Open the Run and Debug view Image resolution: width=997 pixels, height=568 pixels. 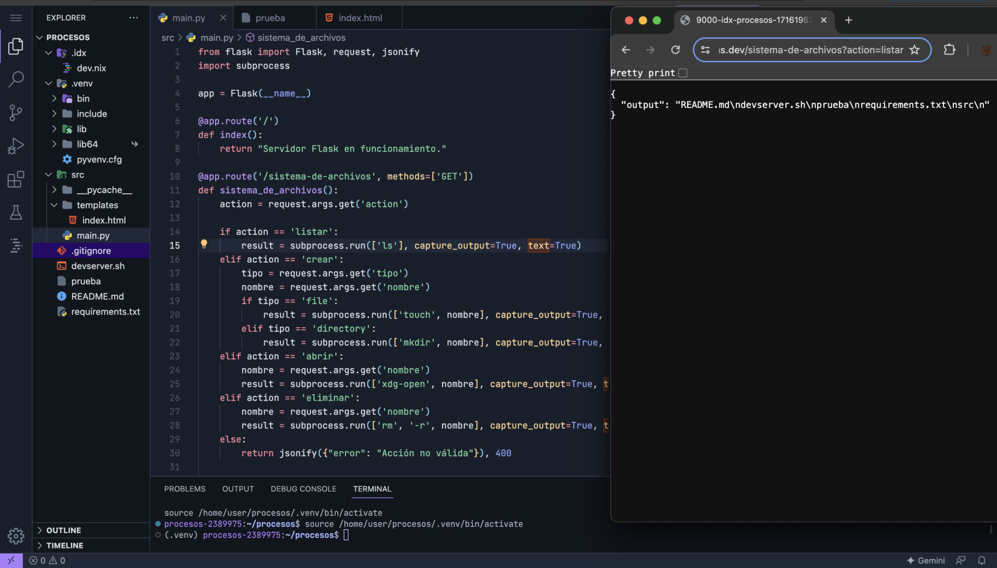coord(16,146)
